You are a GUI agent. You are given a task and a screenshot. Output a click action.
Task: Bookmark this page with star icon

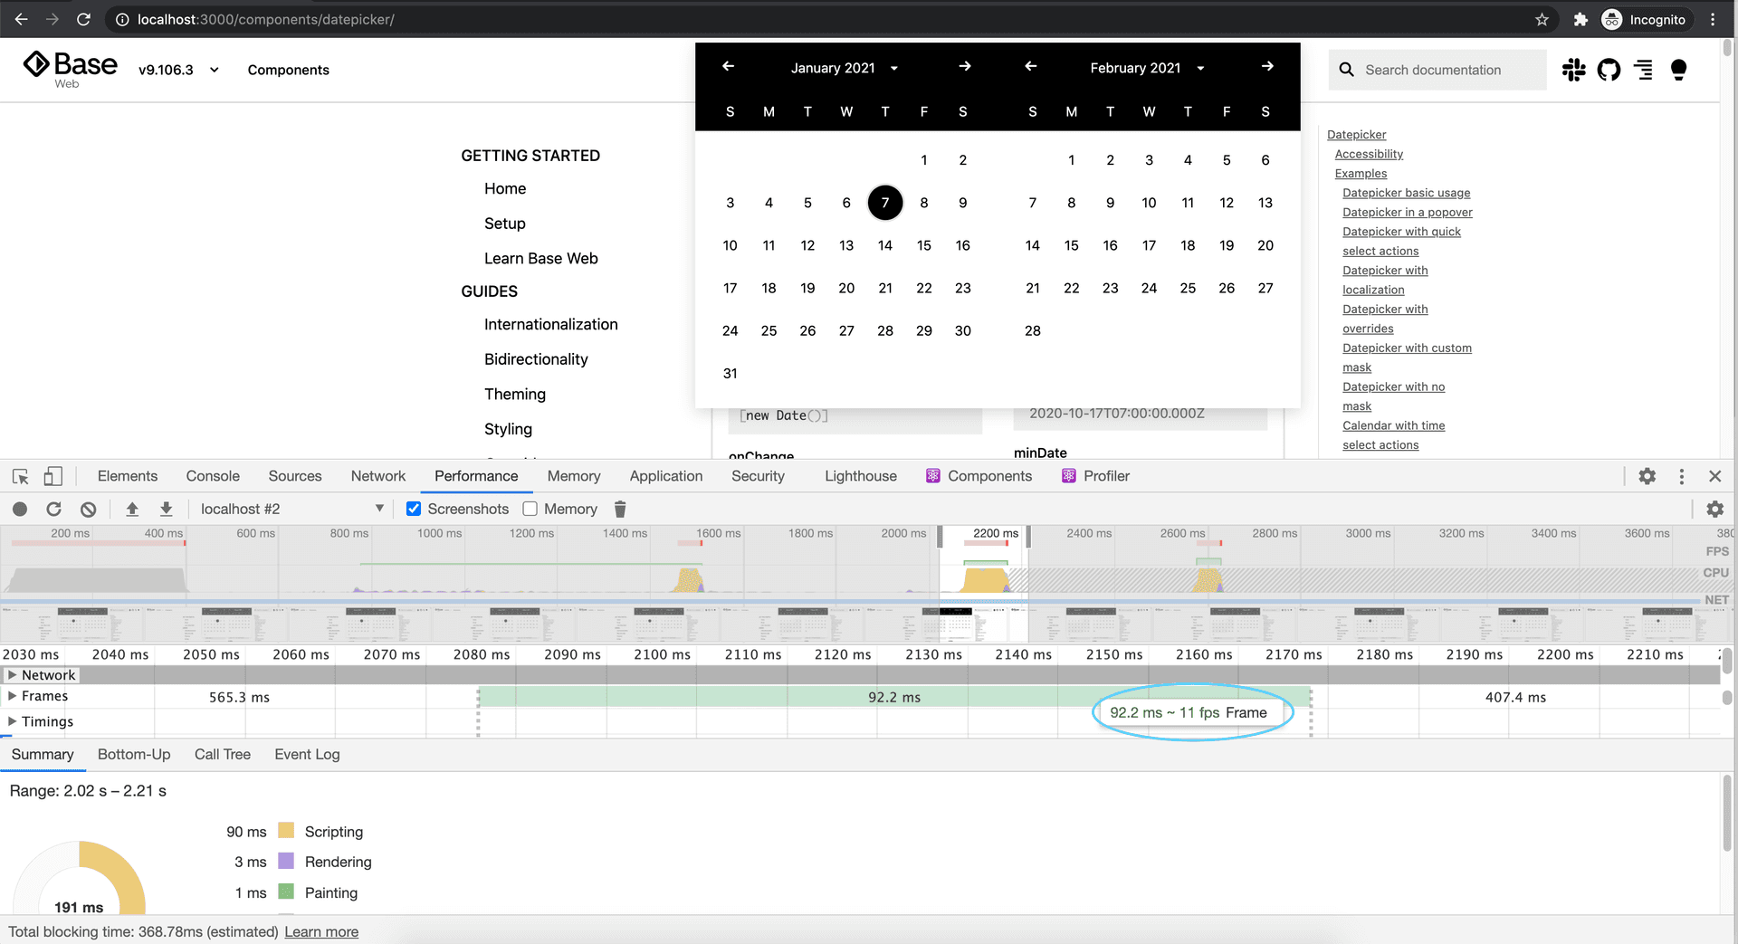point(1542,19)
